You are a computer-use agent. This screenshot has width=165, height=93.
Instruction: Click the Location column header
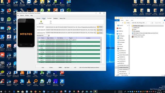point(88,38)
